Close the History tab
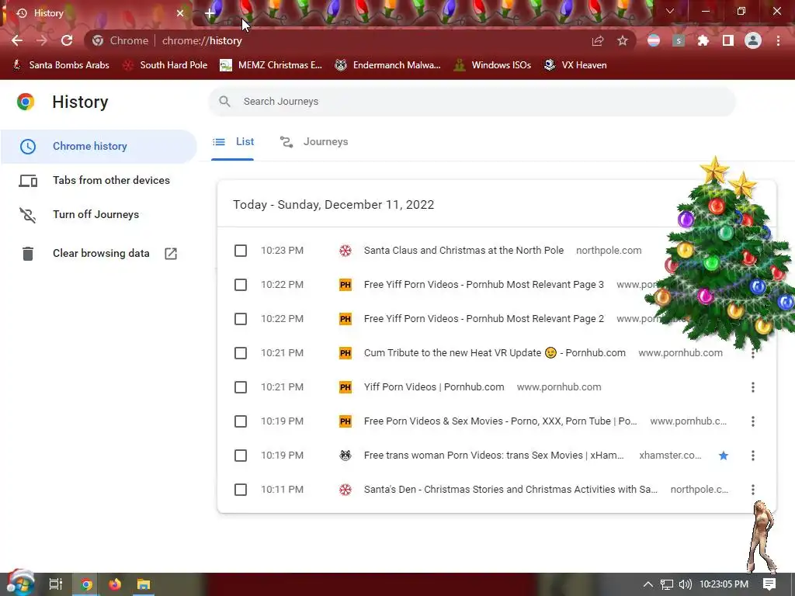 (180, 13)
